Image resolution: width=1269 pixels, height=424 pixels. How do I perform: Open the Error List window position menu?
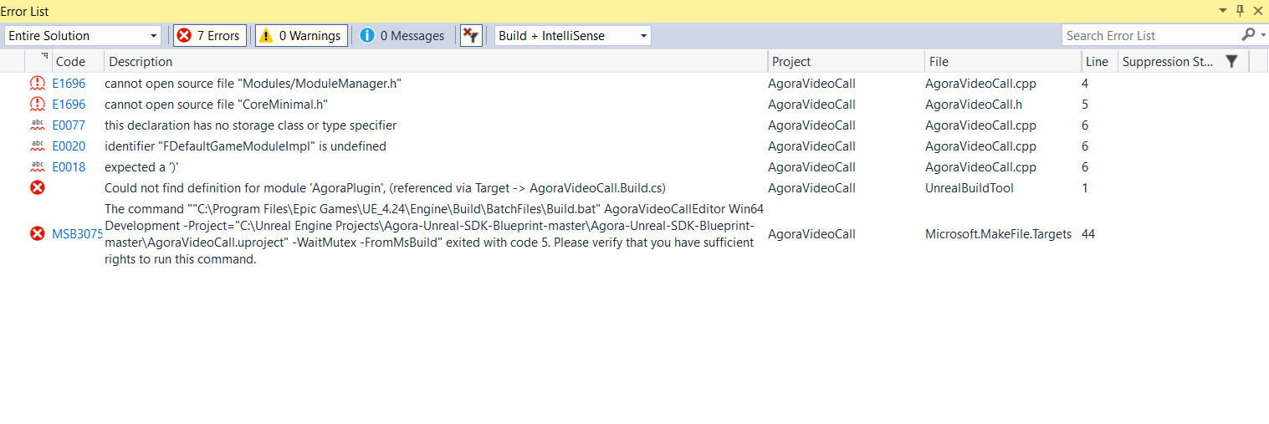click(x=1224, y=10)
